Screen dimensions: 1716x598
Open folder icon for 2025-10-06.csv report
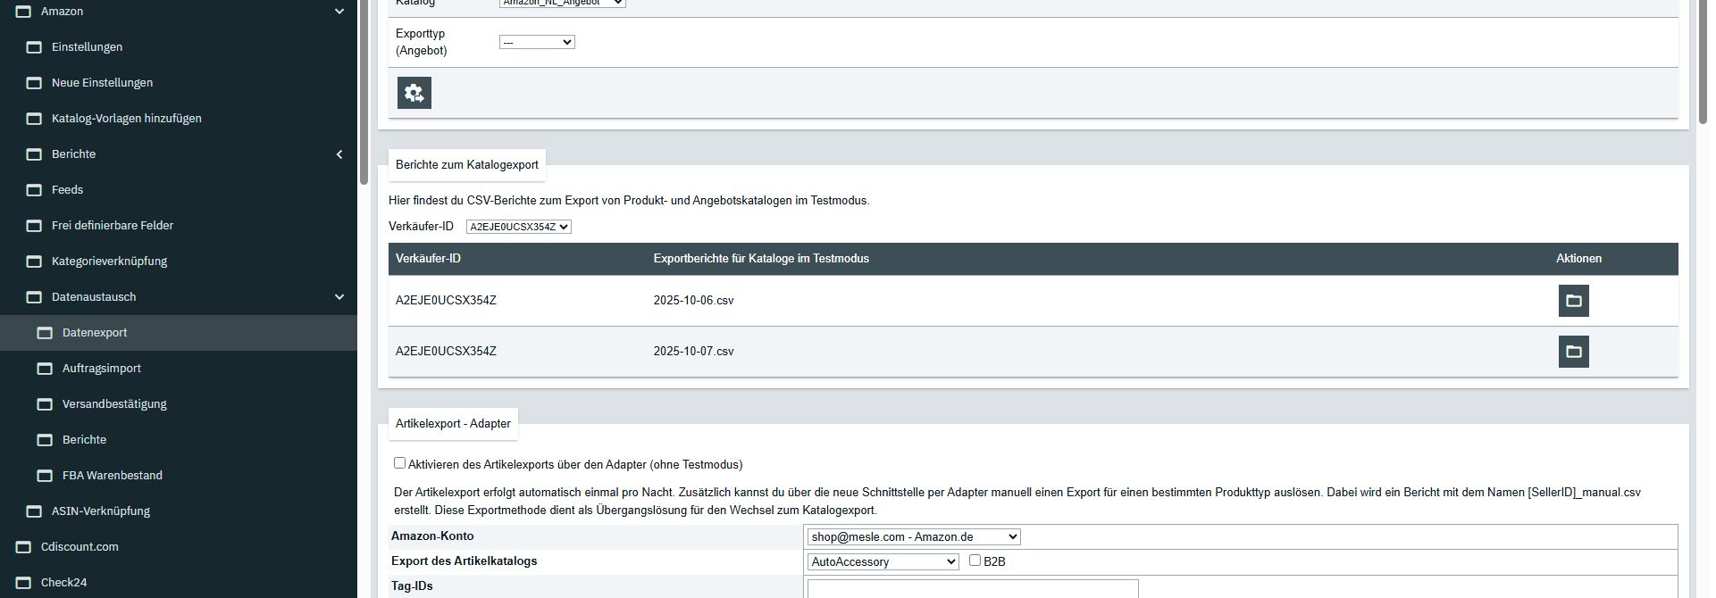[1573, 301]
